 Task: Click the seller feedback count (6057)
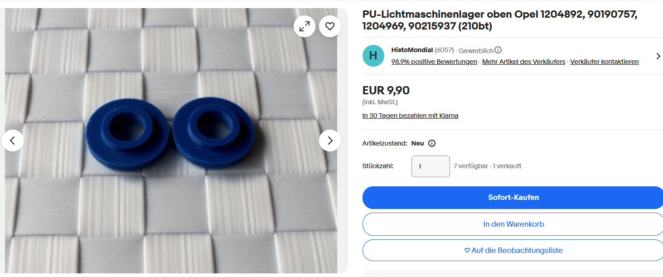[x=444, y=50]
